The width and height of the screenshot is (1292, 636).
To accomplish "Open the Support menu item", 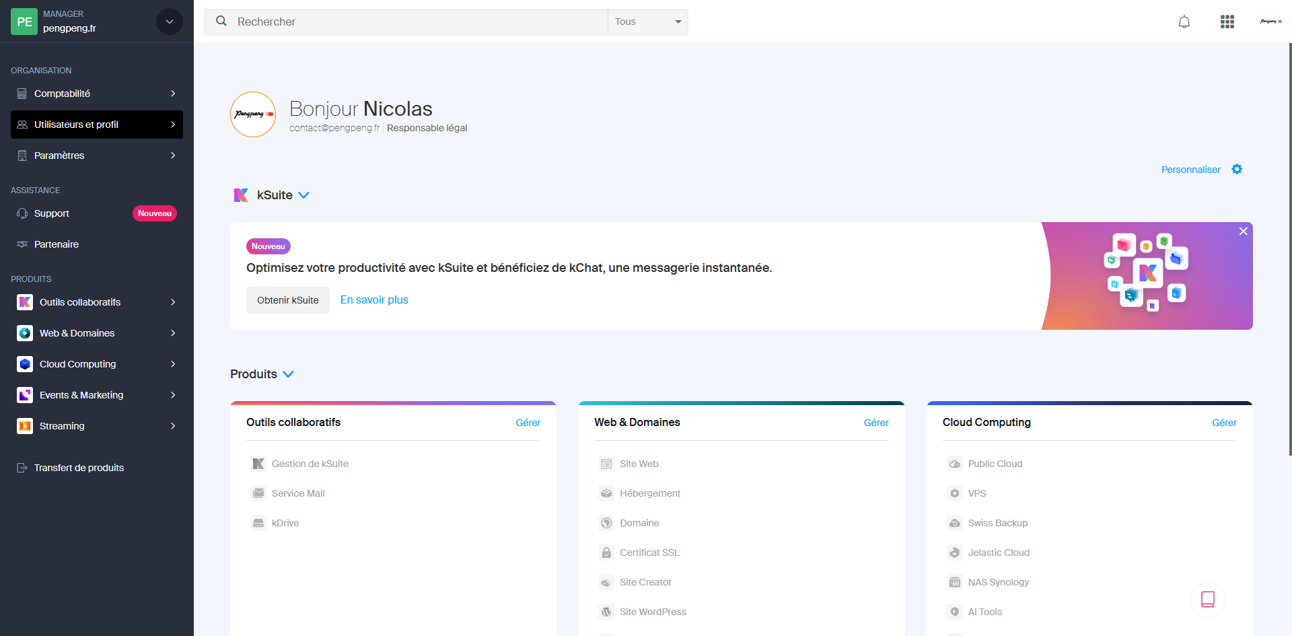I will [x=97, y=213].
